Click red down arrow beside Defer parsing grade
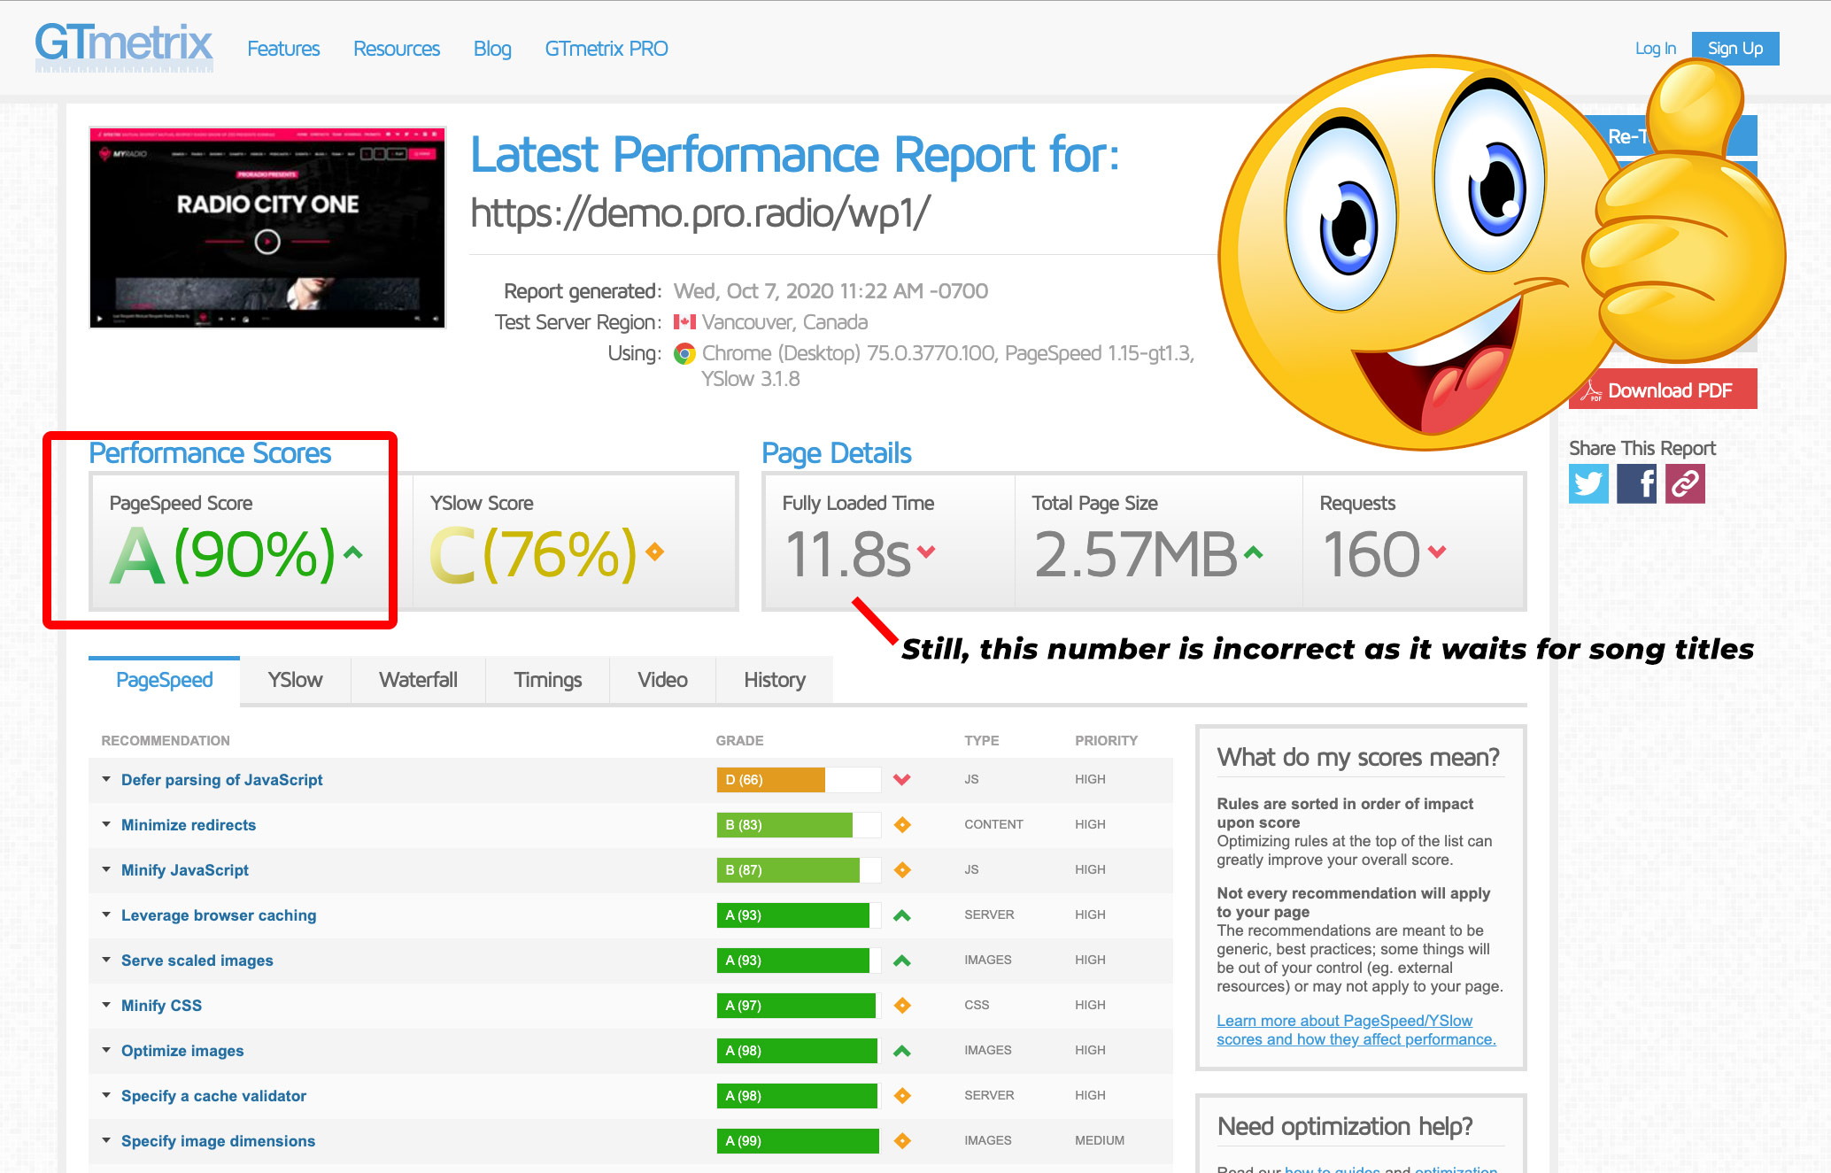The image size is (1831, 1173). click(x=901, y=780)
